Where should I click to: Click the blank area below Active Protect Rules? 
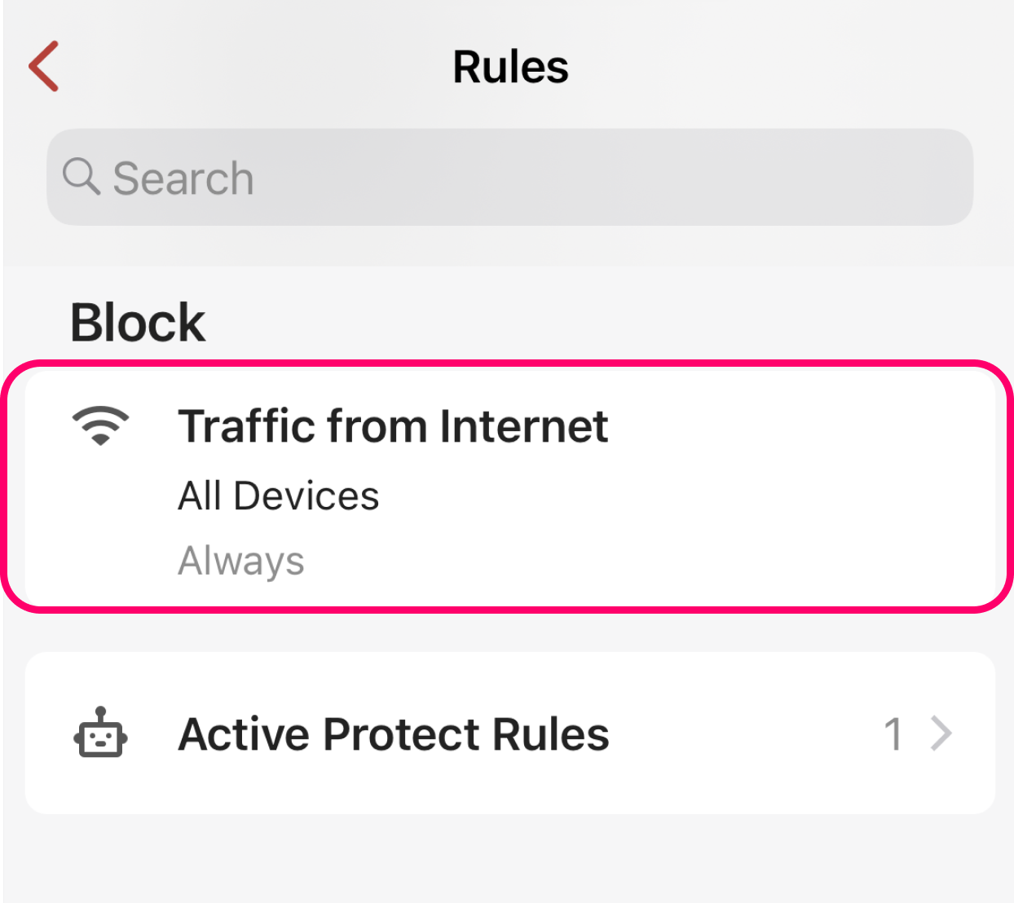pos(509,856)
